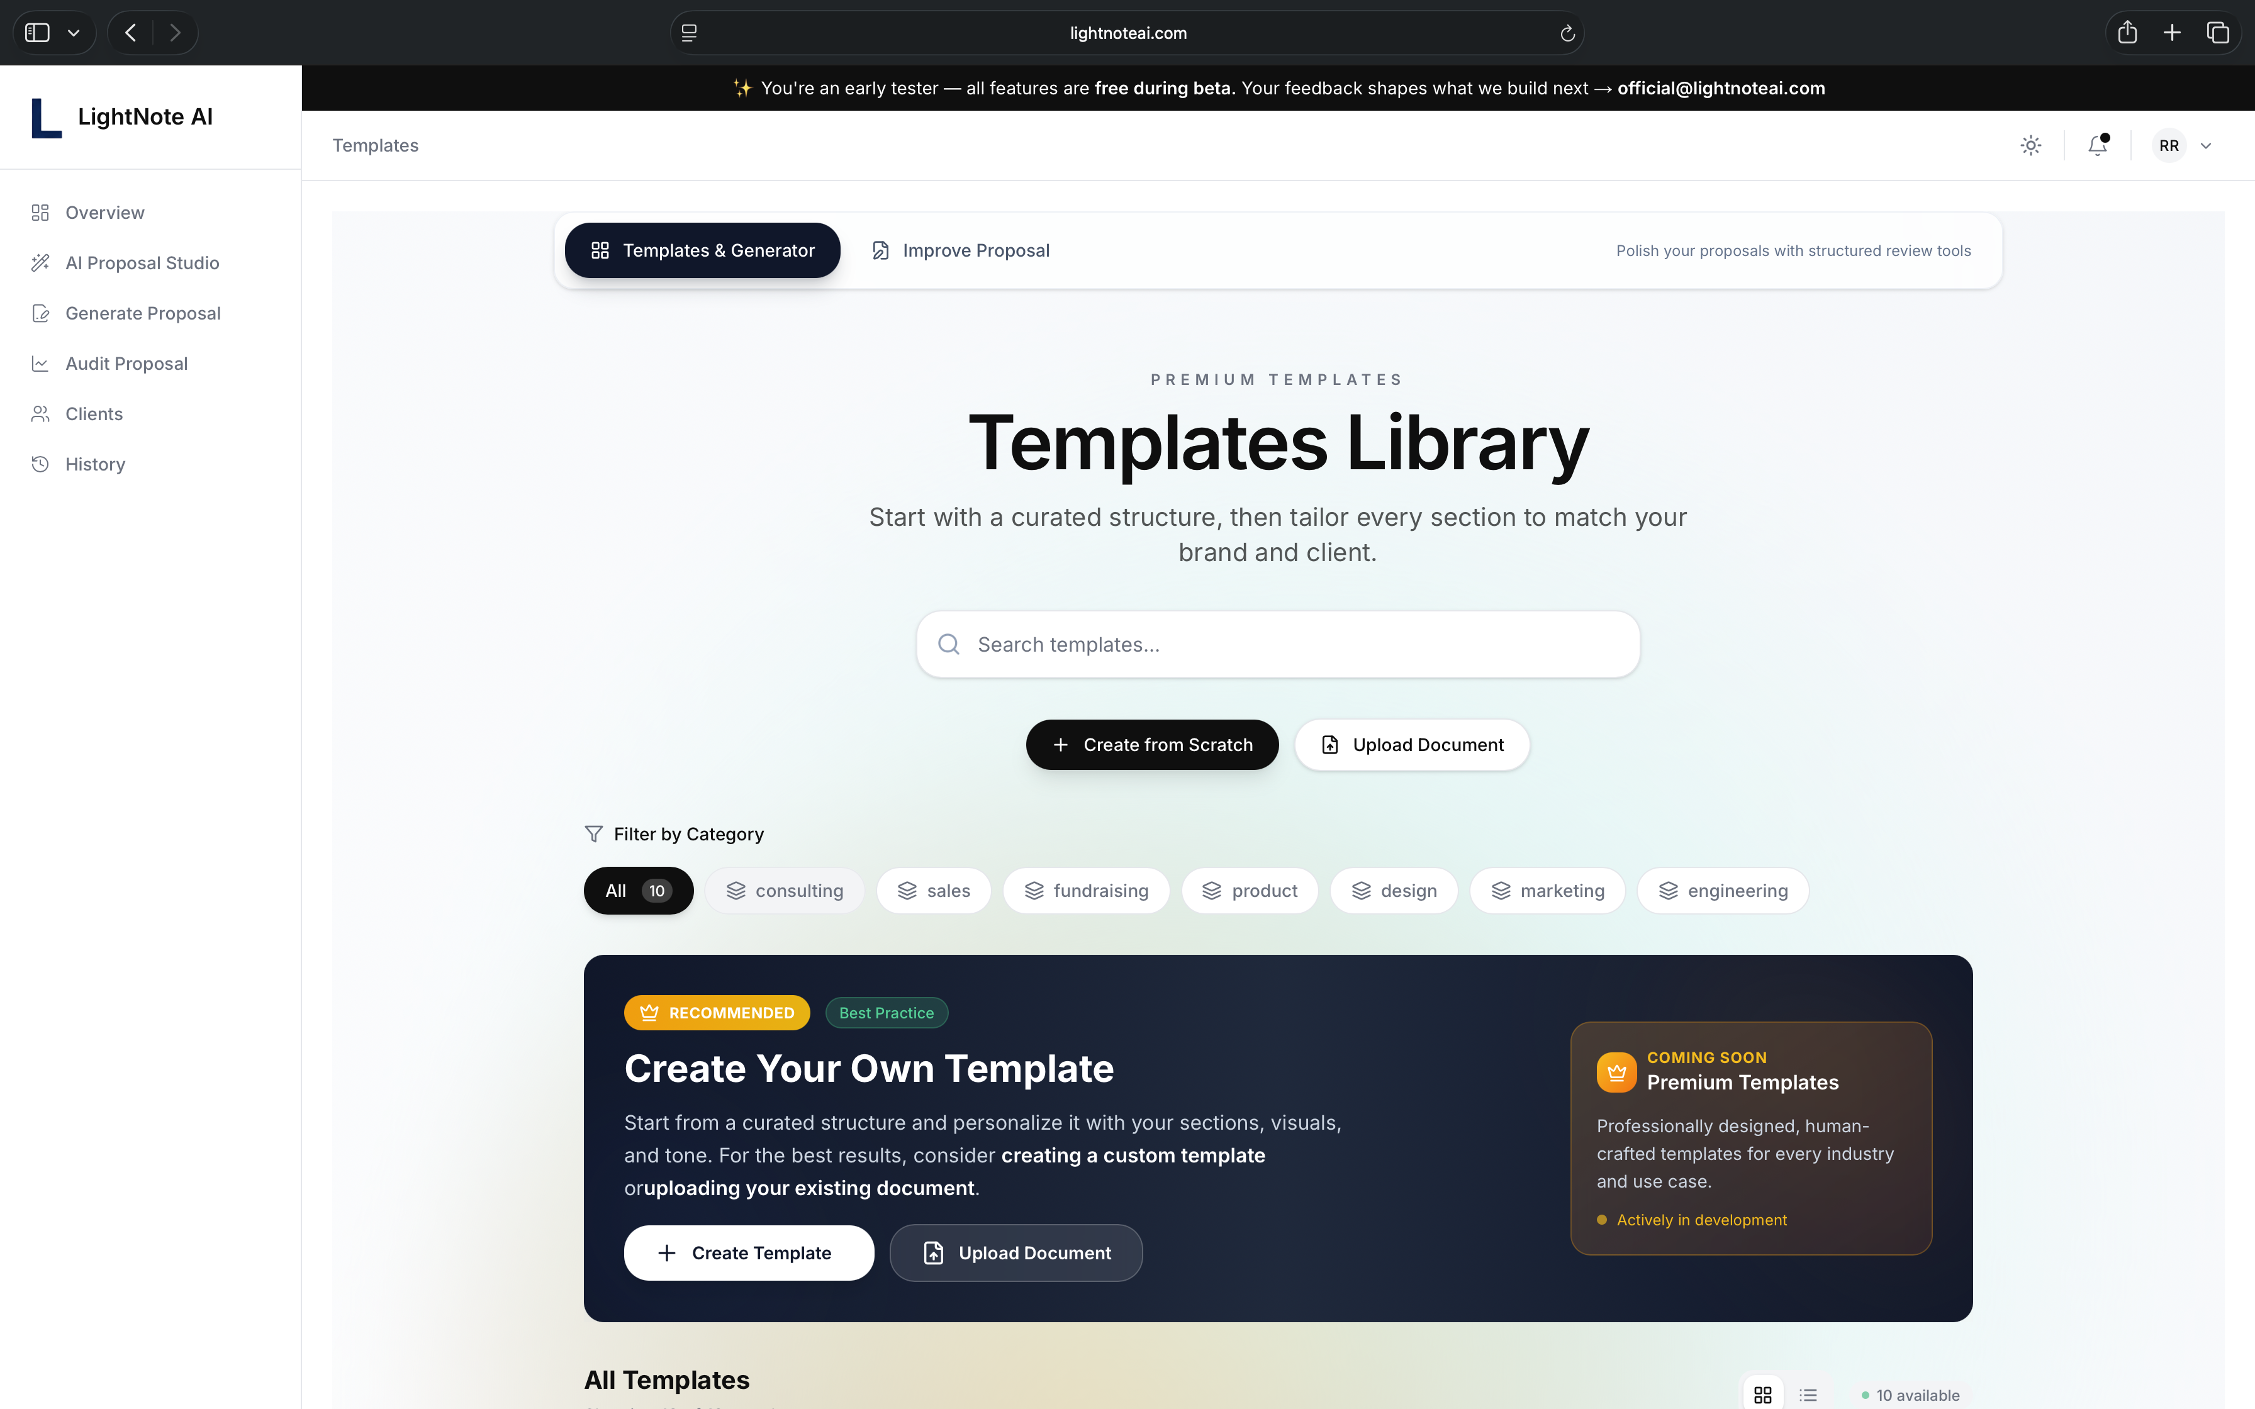The height and width of the screenshot is (1409, 2255).
Task: Select the Templates & Generator tab
Action: click(x=703, y=251)
